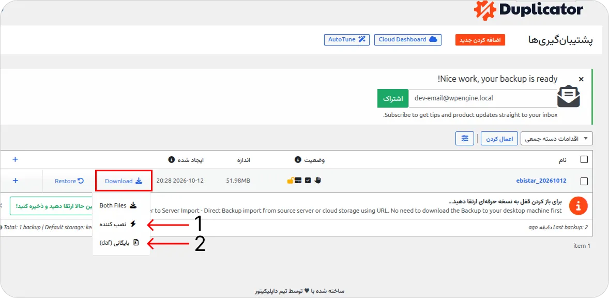
Task: Click the info icon beside ایجاد شده
Action: 171,160
